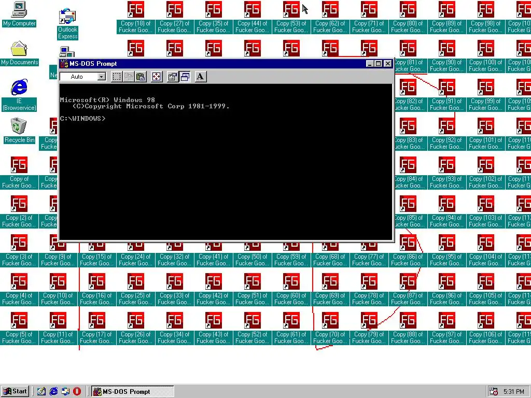Select the Copy (100) of Fucker Goo shortcut
This screenshot has width=531, height=398.
(x=485, y=56)
